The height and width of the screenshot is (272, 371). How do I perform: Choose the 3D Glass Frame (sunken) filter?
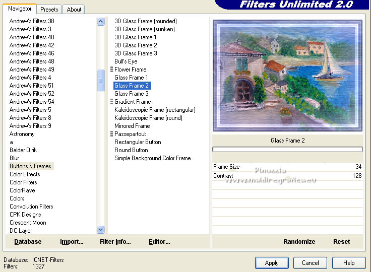[145, 29]
